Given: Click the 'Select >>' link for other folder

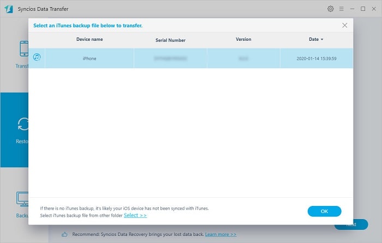Looking at the screenshot, I should tap(135, 215).
